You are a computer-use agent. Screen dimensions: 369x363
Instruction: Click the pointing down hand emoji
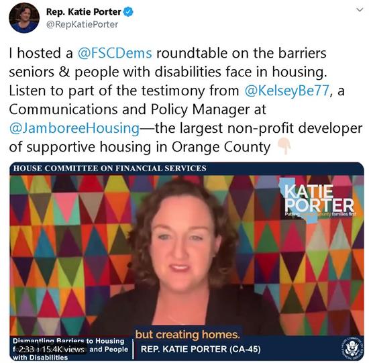(x=284, y=146)
